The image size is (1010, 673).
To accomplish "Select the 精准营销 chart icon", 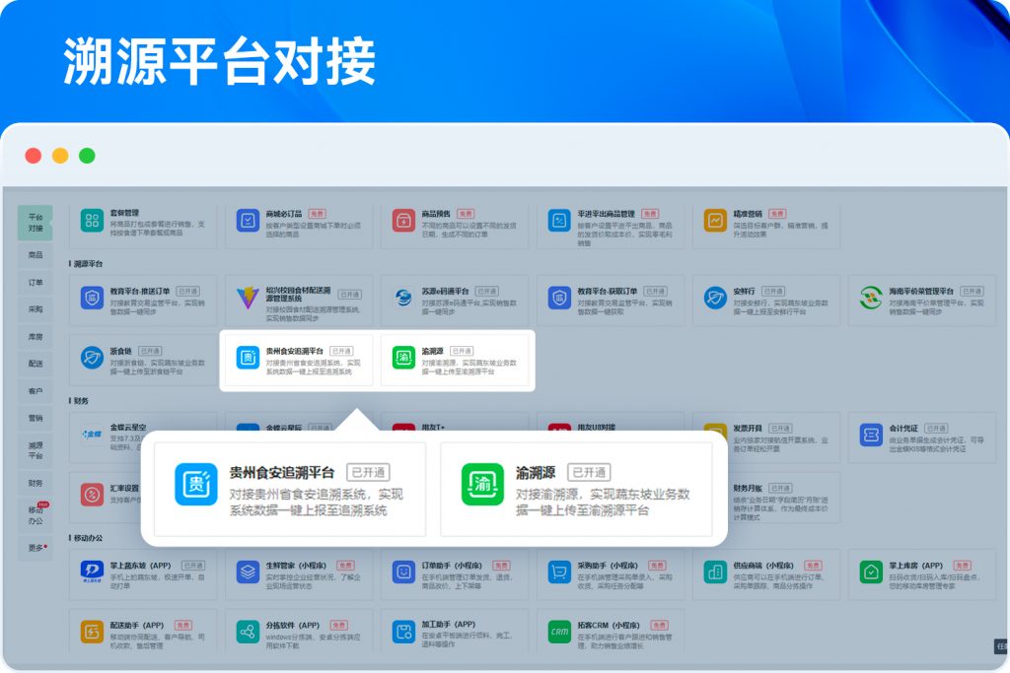I will pyautogui.click(x=716, y=221).
